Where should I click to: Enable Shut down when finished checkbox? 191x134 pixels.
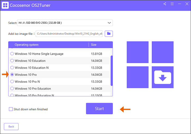11,109
